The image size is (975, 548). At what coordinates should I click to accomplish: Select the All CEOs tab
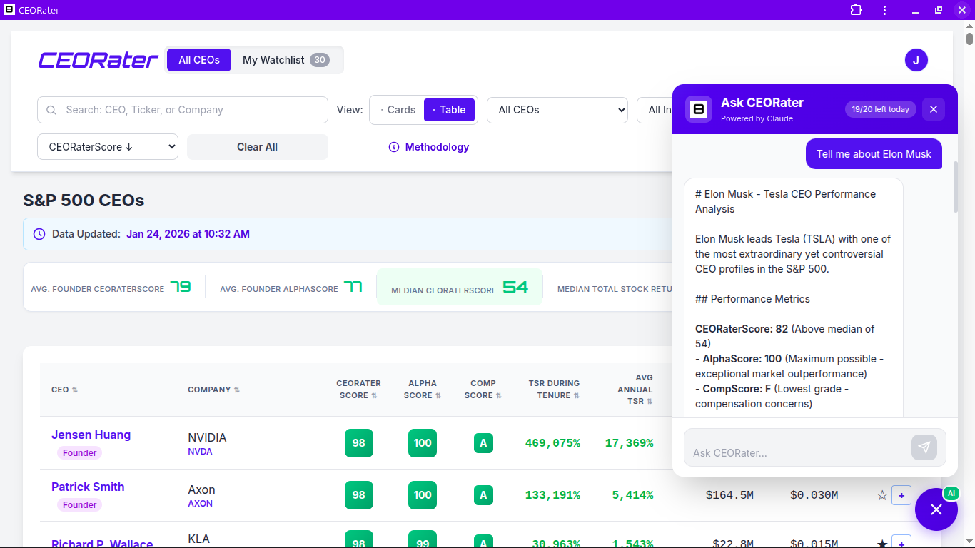(x=198, y=60)
